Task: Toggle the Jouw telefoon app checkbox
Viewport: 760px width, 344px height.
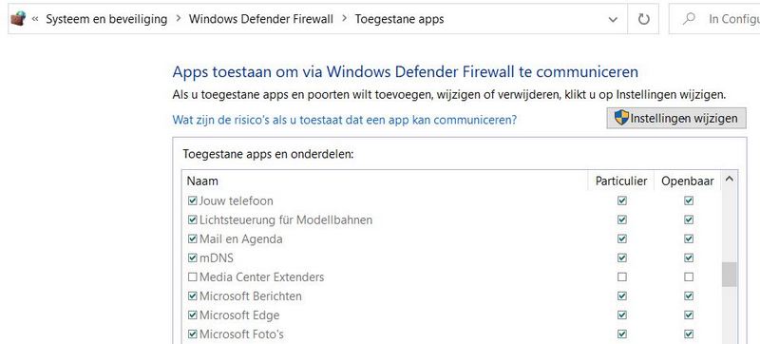Action: [193, 201]
